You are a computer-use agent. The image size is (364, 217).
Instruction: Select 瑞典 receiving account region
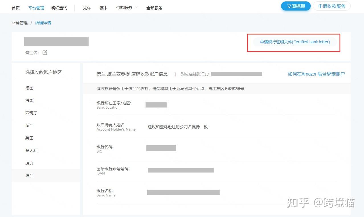29,163
